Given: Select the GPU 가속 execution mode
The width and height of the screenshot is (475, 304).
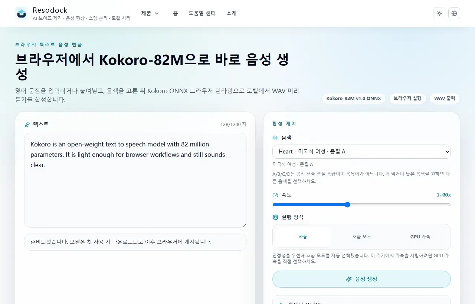Looking at the screenshot, I should [x=420, y=237].
